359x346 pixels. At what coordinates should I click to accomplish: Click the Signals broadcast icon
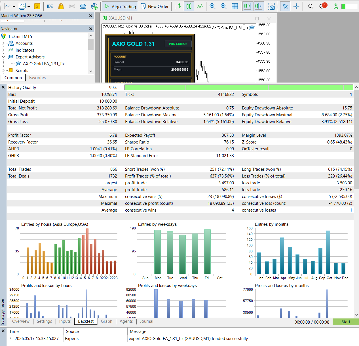[x=72, y=6]
